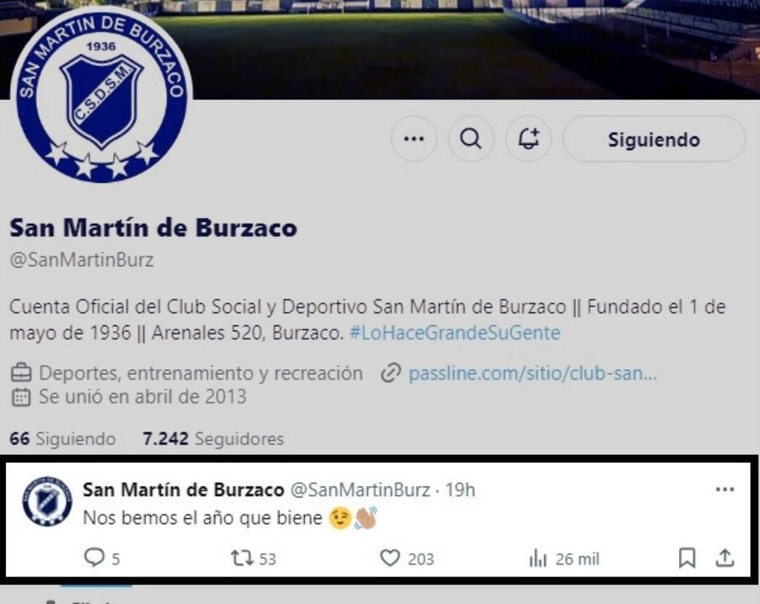Screen dimensions: 760x604
Task: Click the profile search magnifier icon
Action: click(x=471, y=139)
